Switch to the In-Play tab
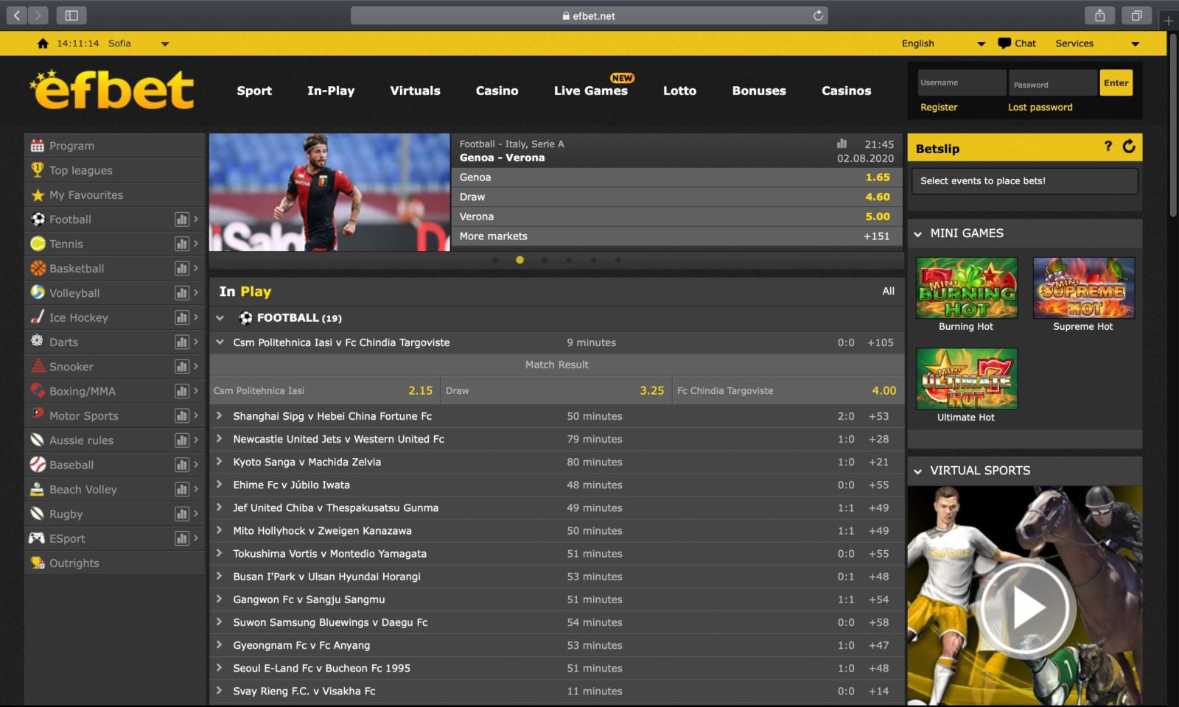Viewport: 1179px width, 707px height. click(330, 91)
